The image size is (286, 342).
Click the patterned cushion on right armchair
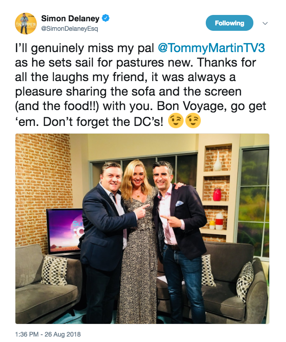[245, 281]
